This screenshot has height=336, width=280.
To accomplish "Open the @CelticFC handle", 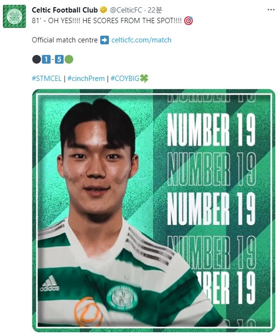I will coord(126,10).
